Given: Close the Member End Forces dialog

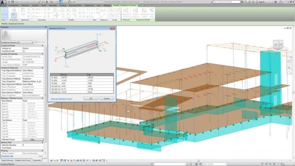Looking at the screenshot, I should pos(113,28).
